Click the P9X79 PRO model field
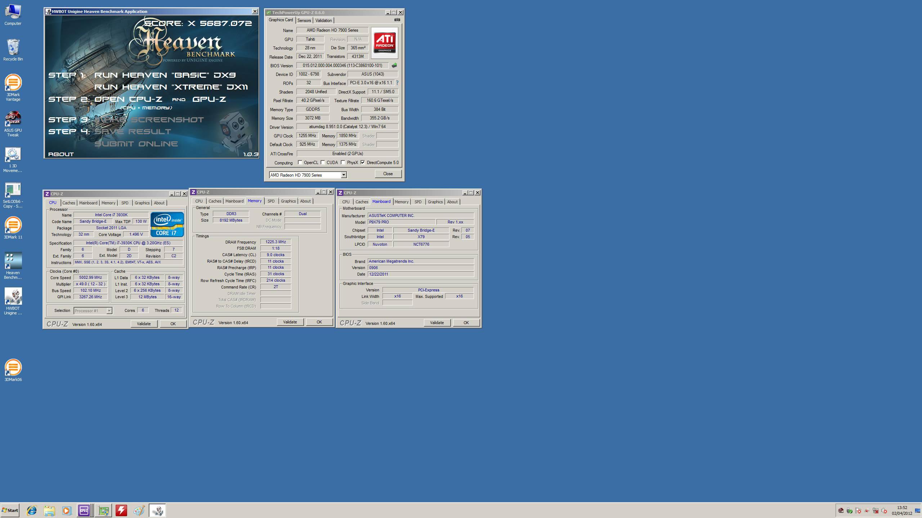Image resolution: width=922 pixels, height=518 pixels. [401, 222]
